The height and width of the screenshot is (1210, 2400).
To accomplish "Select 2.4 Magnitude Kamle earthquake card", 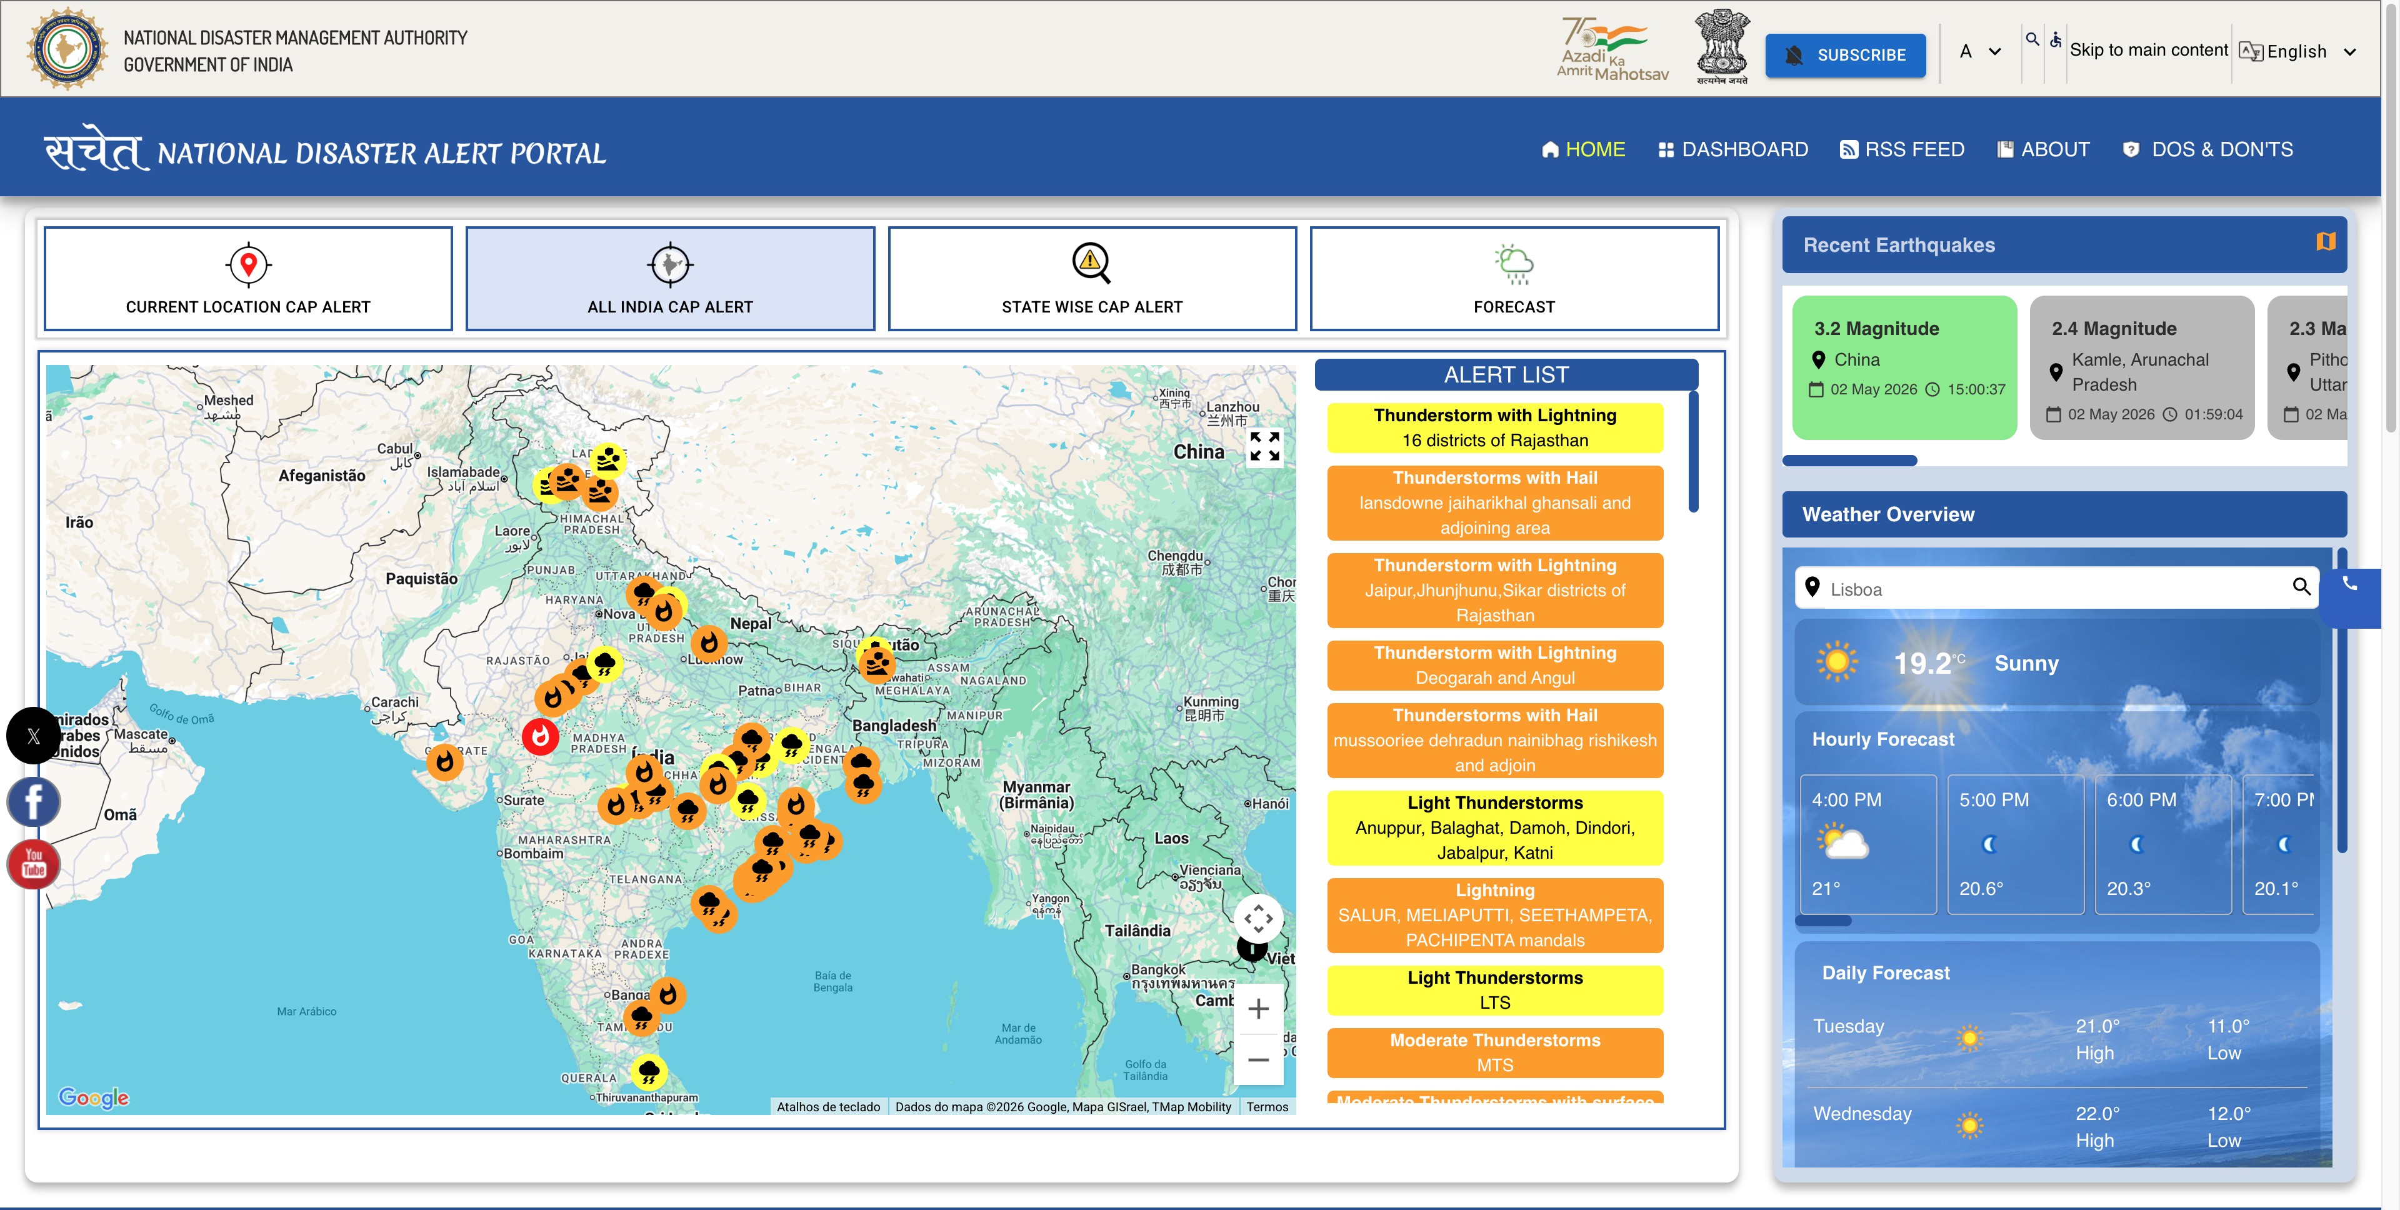I will click(x=2142, y=367).
